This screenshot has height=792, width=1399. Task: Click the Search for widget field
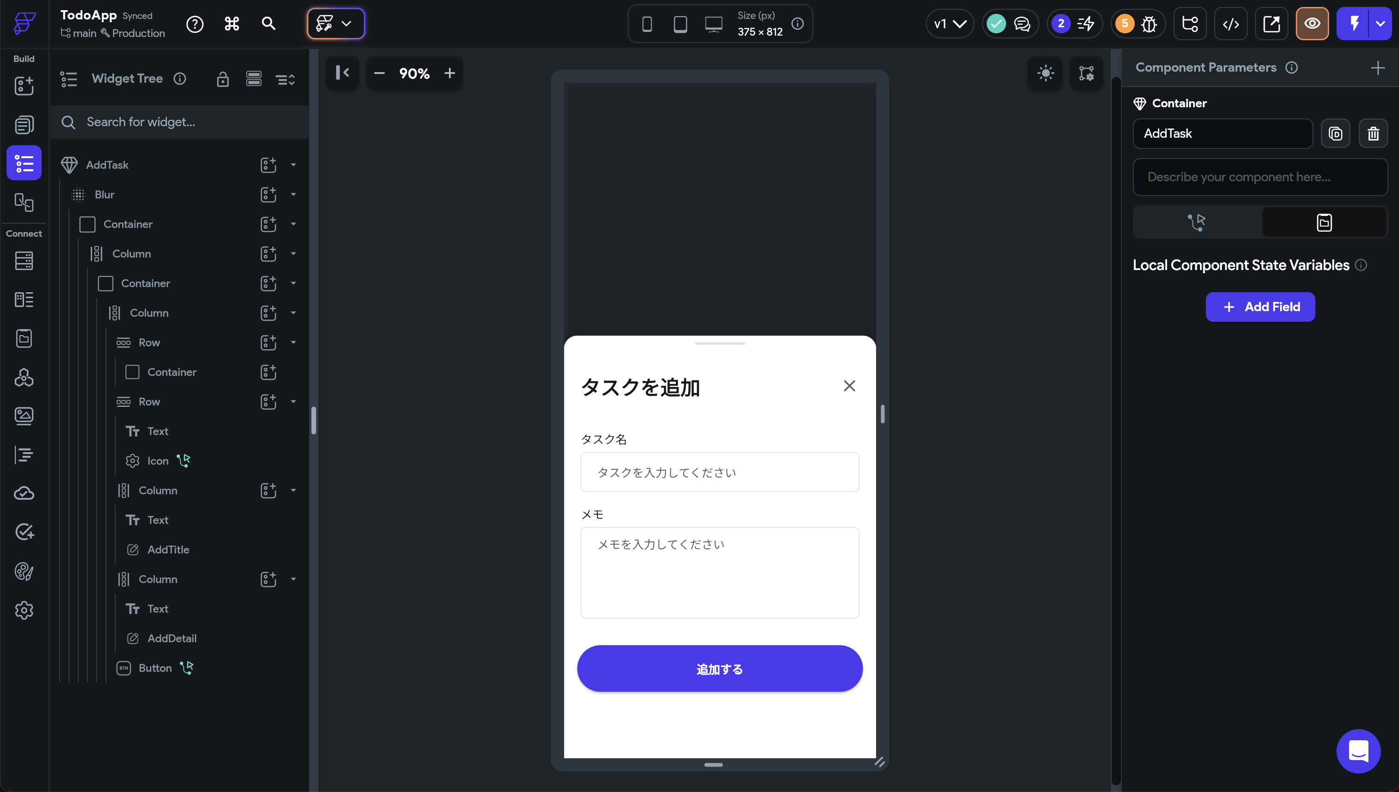coord(180,122)
